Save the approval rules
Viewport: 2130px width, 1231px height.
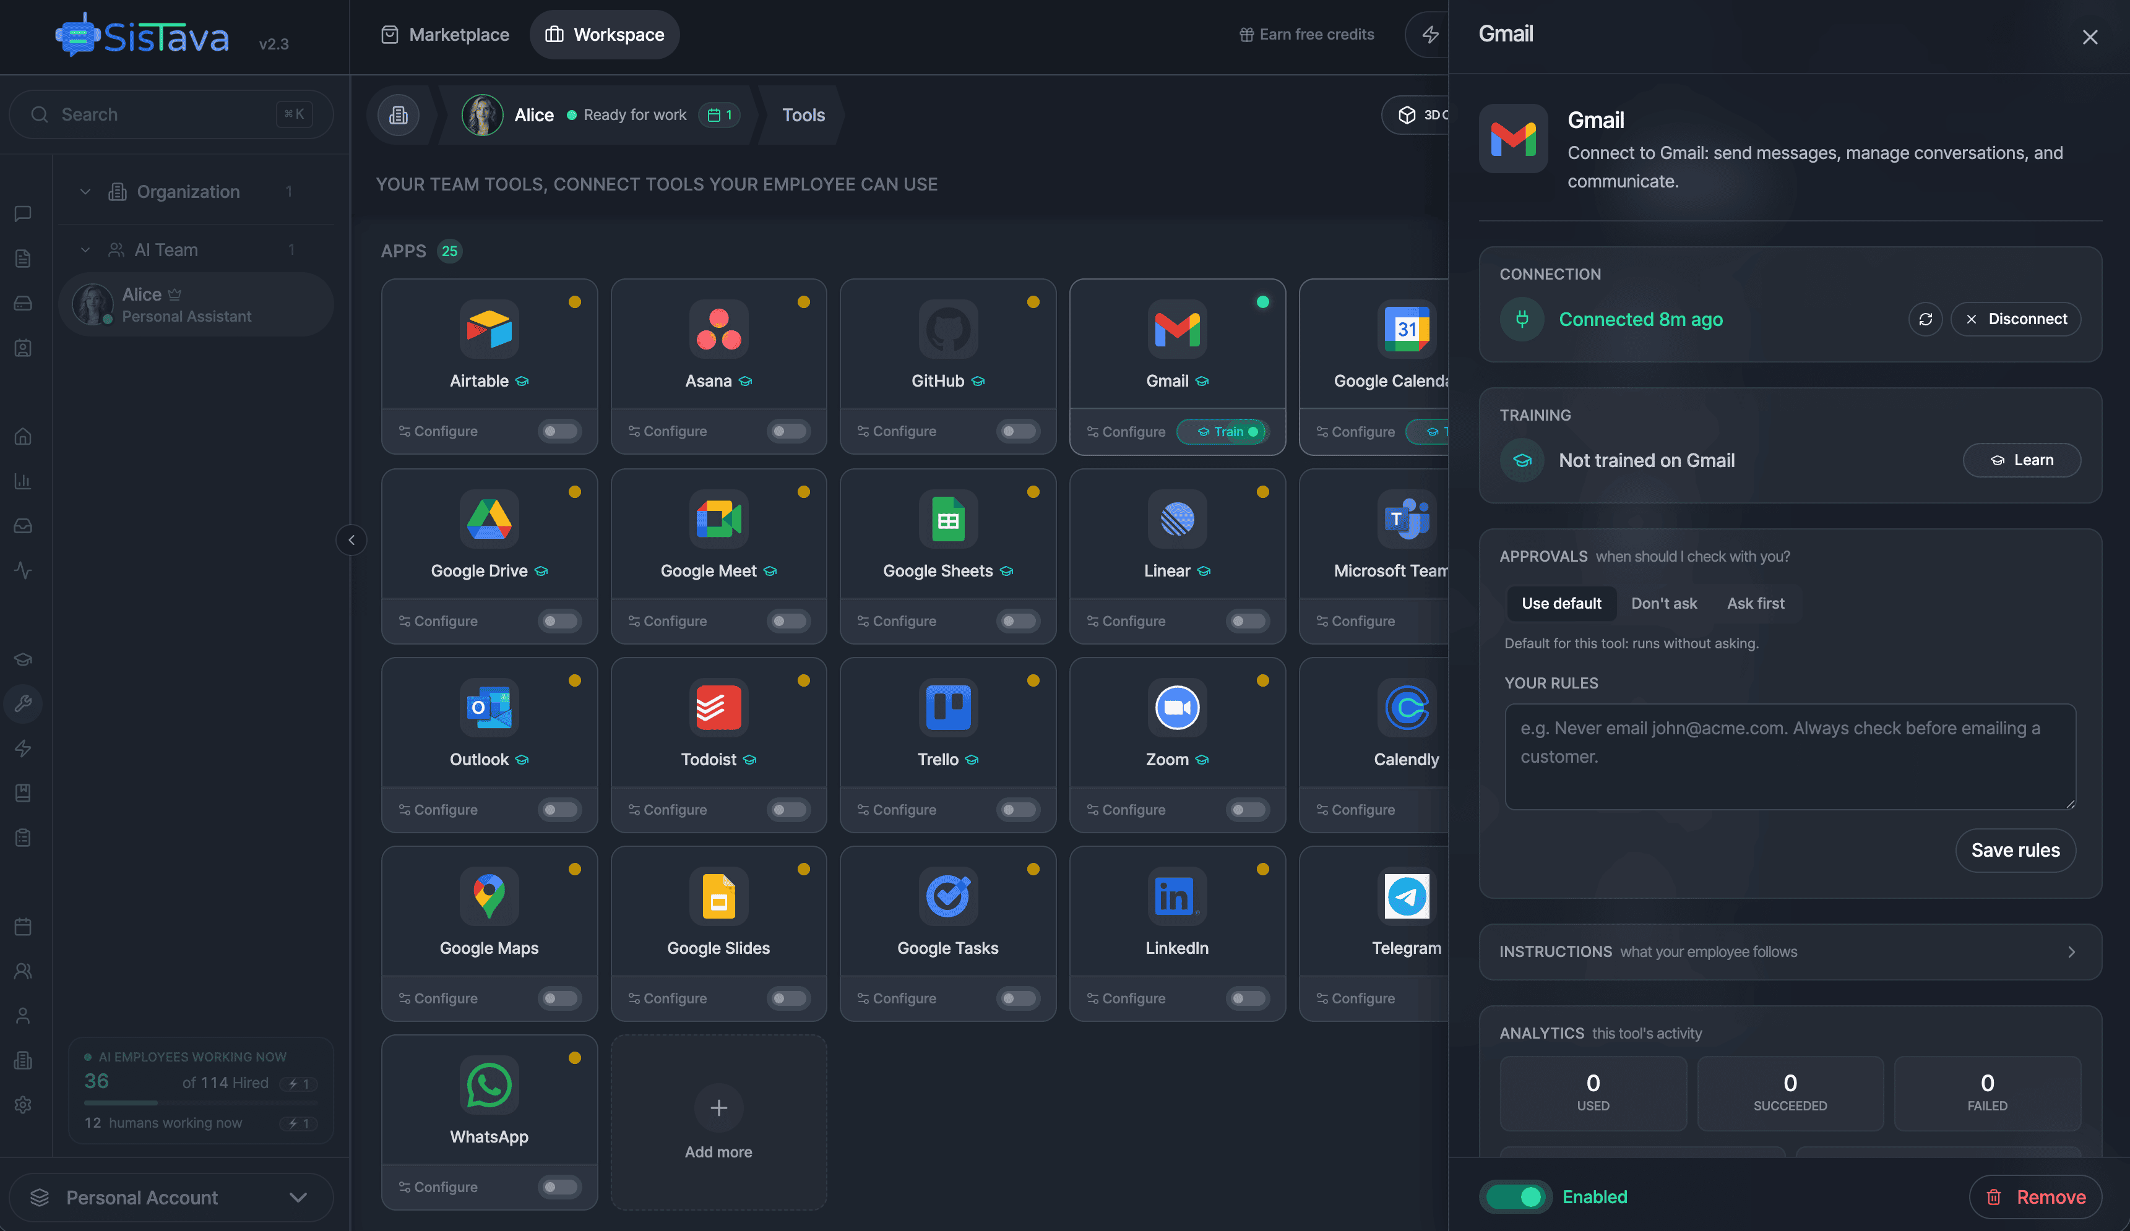tap(2015, 850)
